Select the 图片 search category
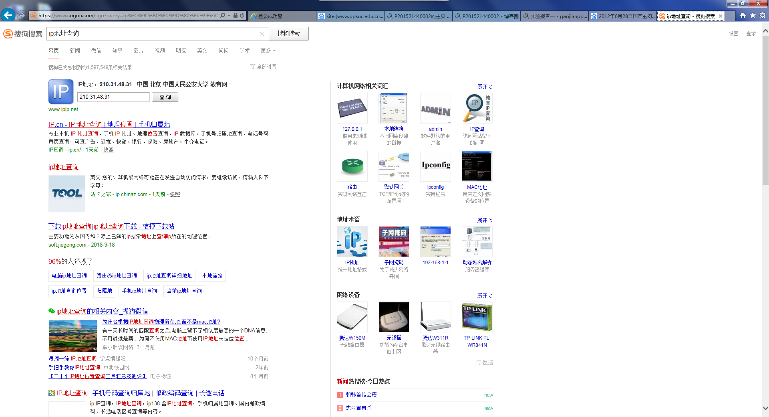 click(139, 51)
